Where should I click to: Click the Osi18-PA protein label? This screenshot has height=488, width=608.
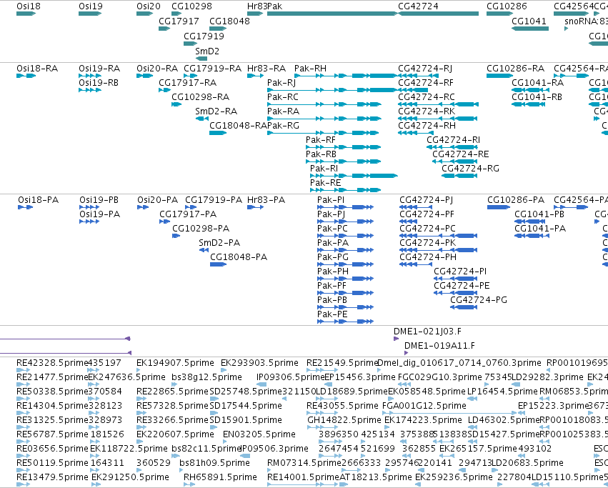pos(39,200)
